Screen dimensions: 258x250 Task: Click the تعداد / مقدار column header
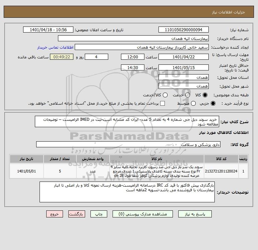click(x=60, y=159)
